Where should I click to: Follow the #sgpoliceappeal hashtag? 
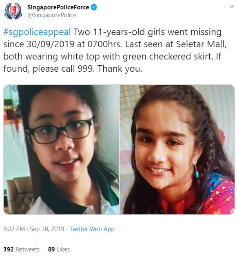coord(37,32)
